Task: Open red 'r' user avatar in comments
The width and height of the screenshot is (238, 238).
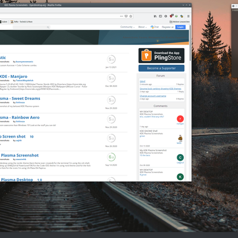Action: point(180,118)
